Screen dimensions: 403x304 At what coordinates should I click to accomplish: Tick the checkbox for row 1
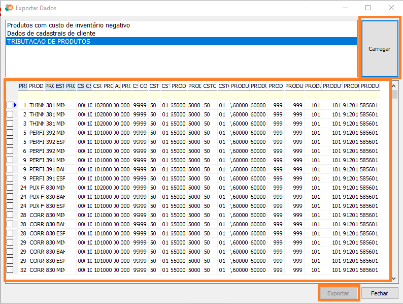click(x=10, y=105)
